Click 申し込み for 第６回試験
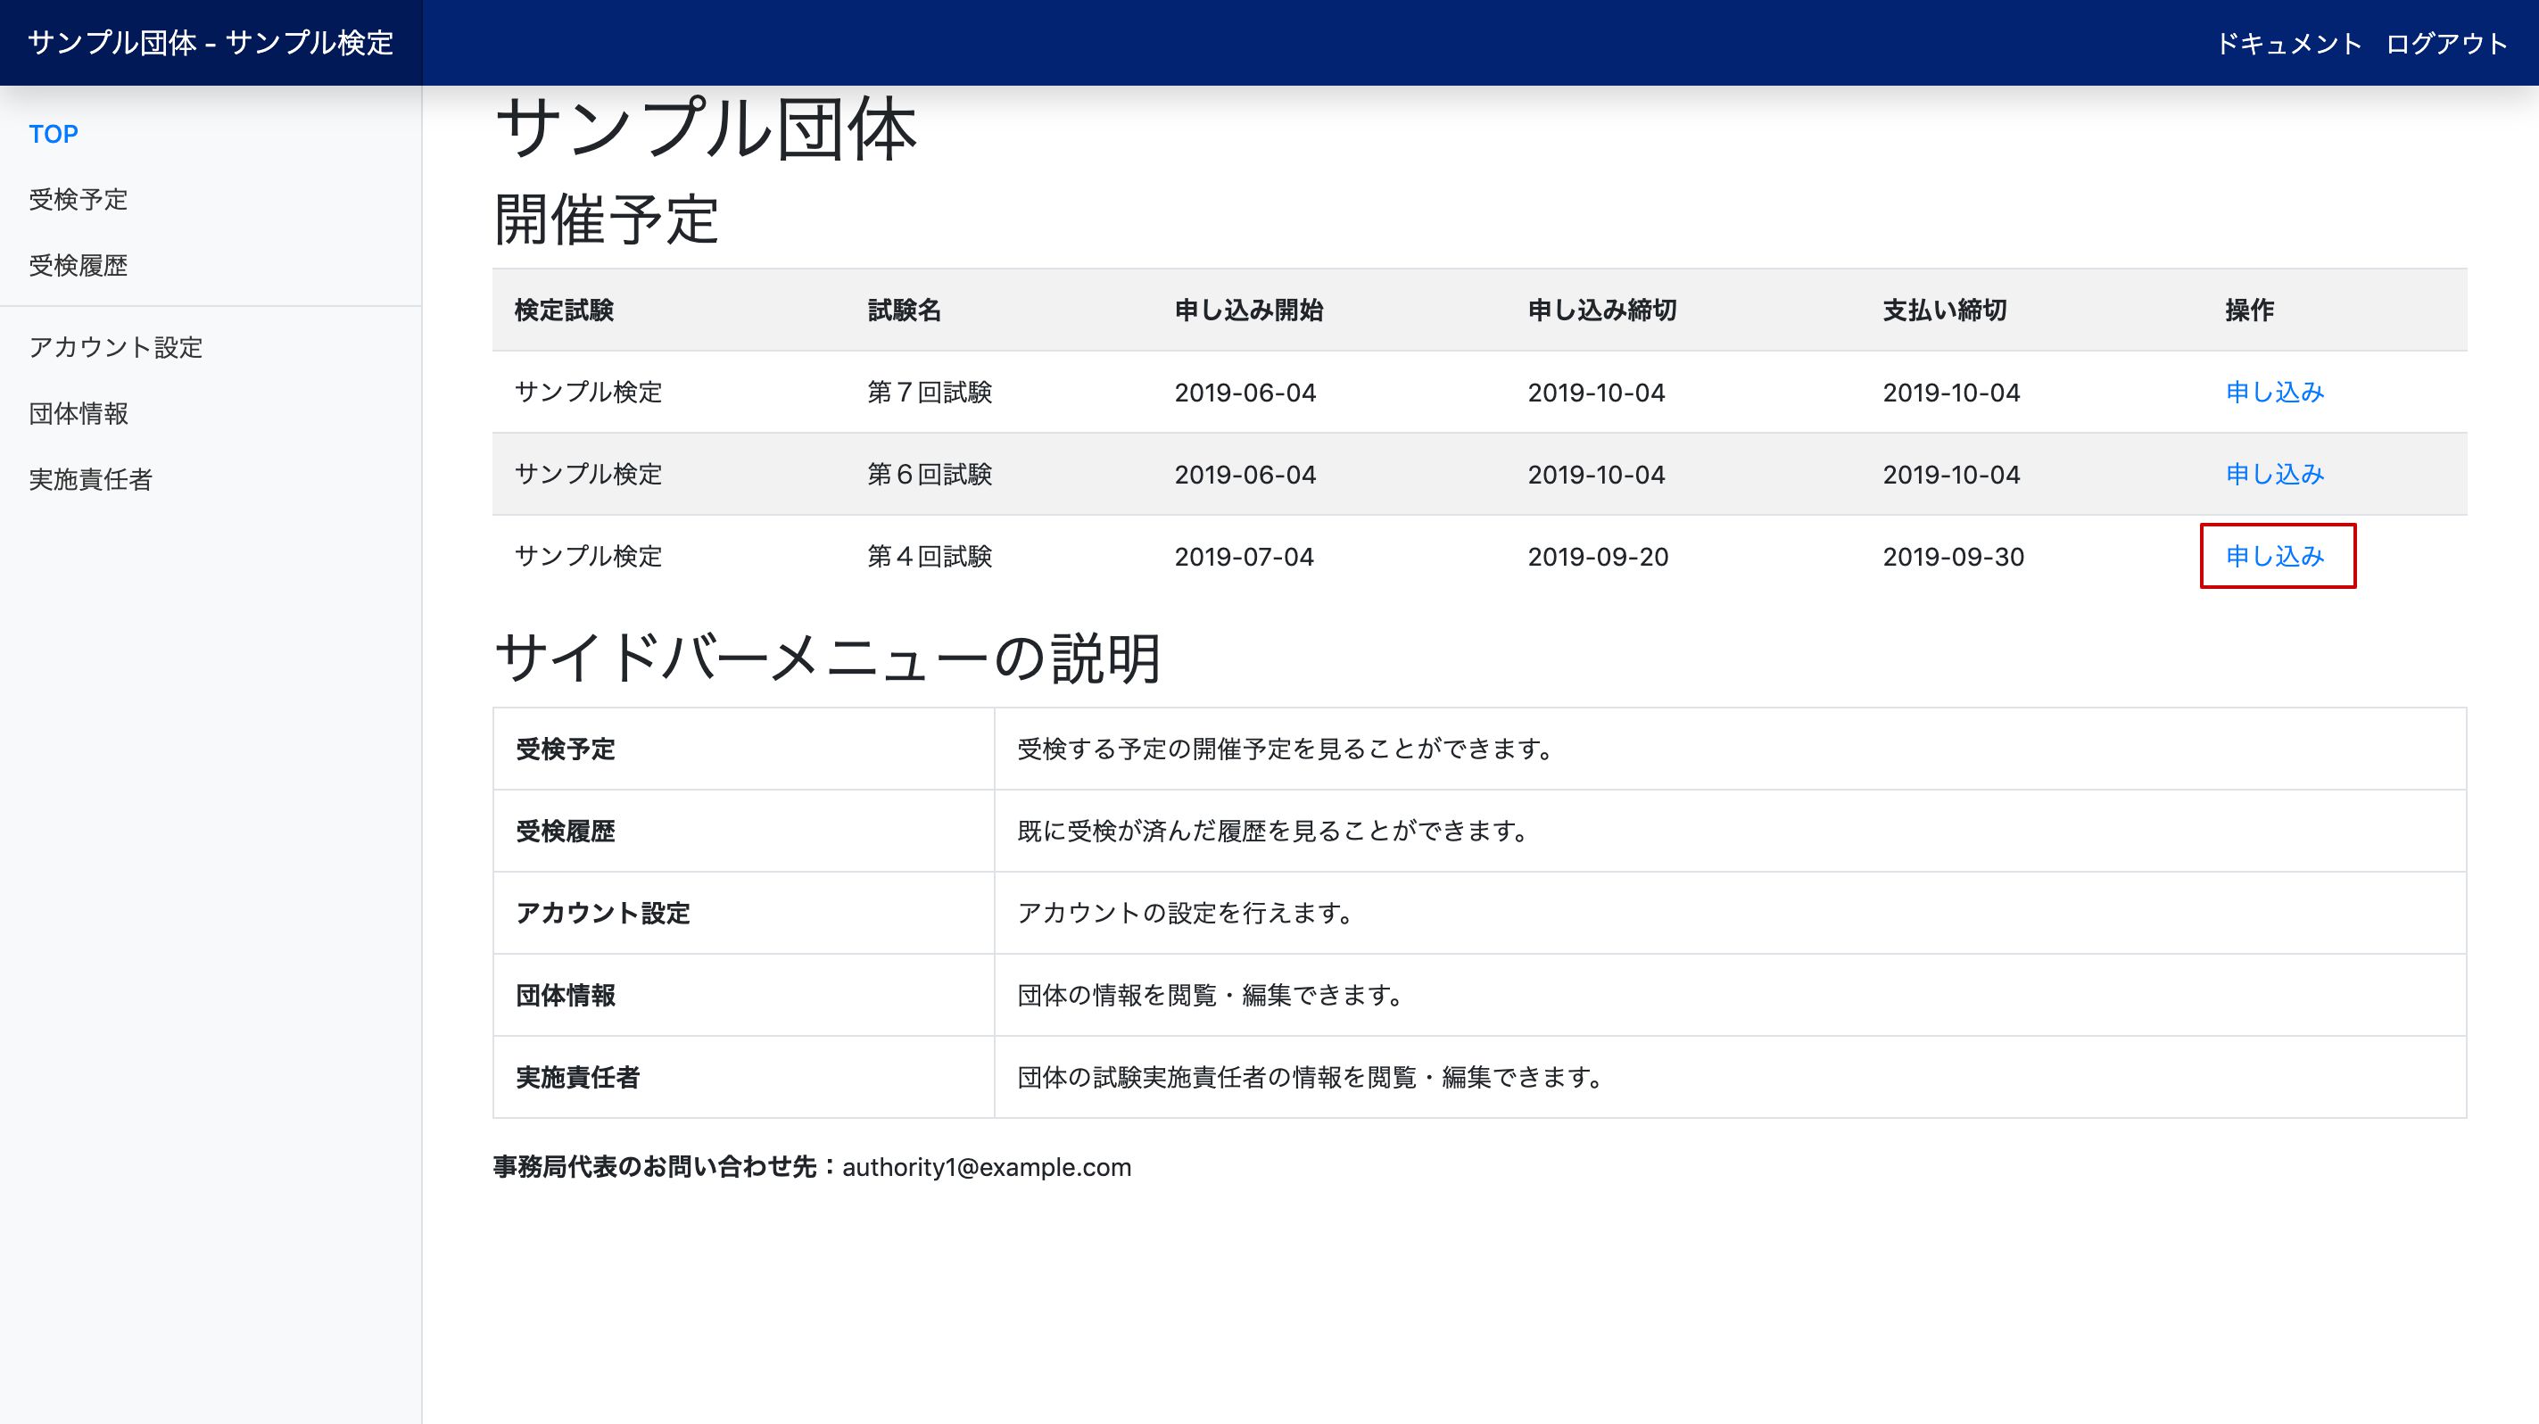The image size is (2539, 1424). pyautogui.click(x=2275, y=474)
